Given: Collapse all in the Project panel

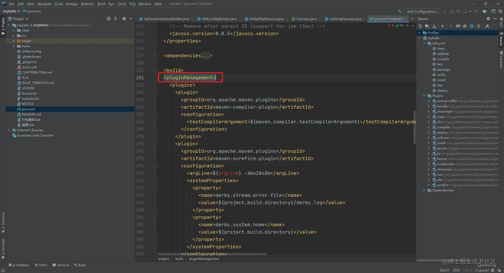Looking at the screenshot, I should 116,19.
